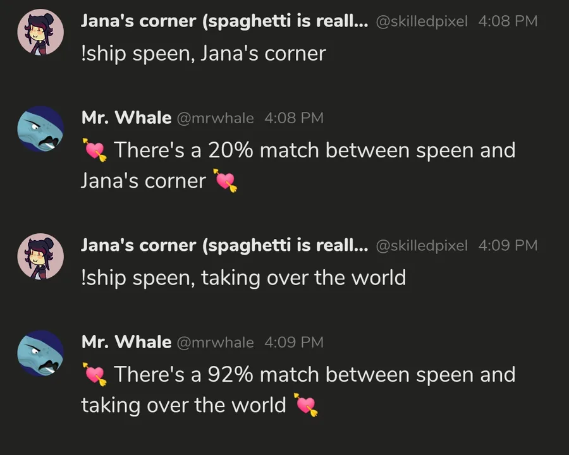The image size is (569, 455).
Task: Select the "20% match" reply text
Action: click(298, 165)
